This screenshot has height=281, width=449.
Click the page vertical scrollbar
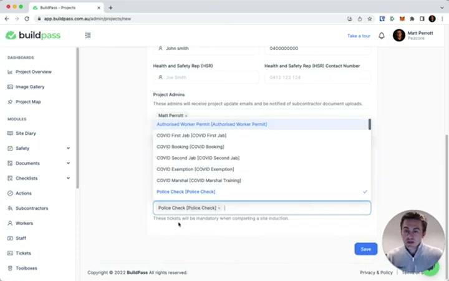point(447,200)
